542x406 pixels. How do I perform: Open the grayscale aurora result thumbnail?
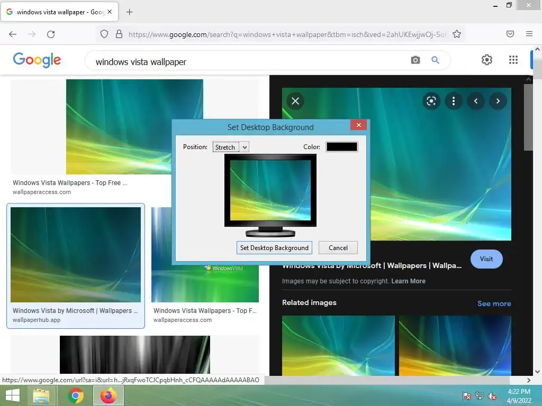[135, 355]
